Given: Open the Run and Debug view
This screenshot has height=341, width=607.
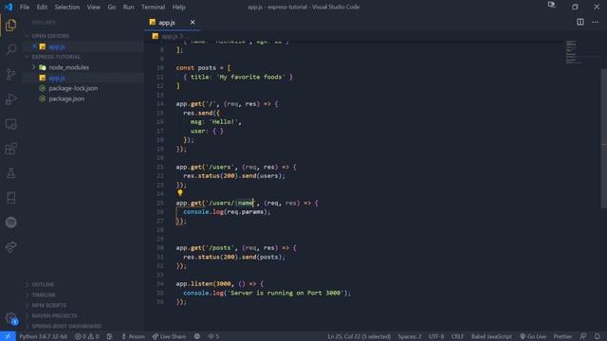Looking at the screenshot, I should pos(10,99).
